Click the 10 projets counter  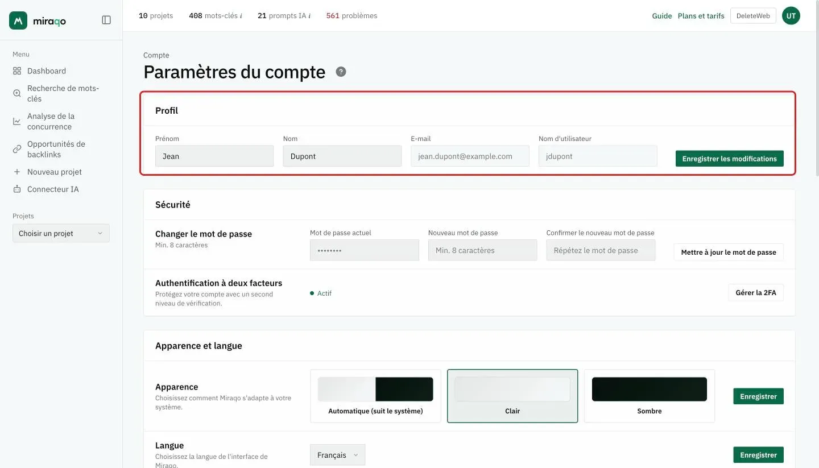click(156, 16)
